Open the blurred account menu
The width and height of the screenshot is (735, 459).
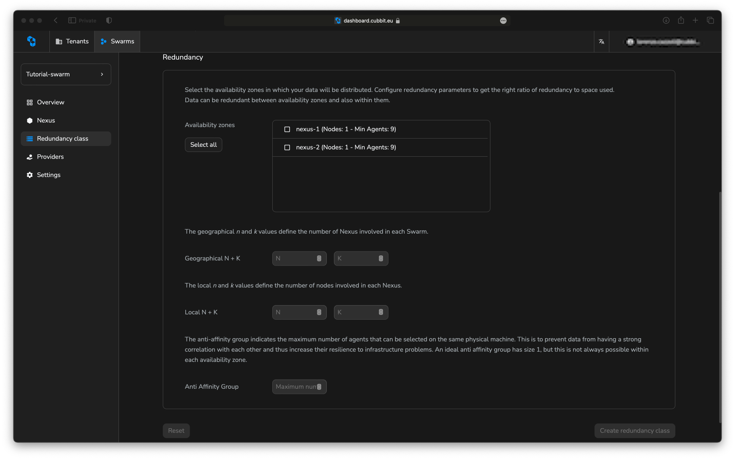(663, 42)
